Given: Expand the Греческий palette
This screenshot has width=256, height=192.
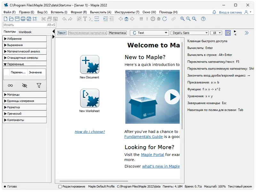Looking at the screenshot, I should pos(25,114).
